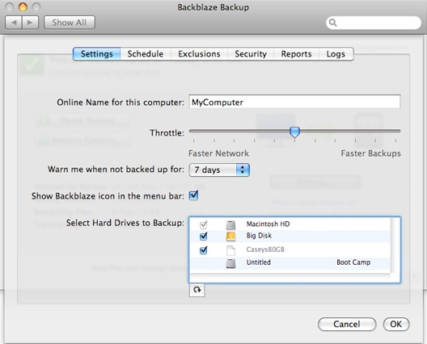
Task: Click the Untitled drive icon
Action: click(230, 263)
